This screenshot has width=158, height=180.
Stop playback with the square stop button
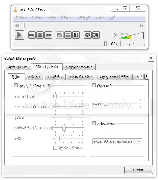pyautogui.click(x=40, y=35)
